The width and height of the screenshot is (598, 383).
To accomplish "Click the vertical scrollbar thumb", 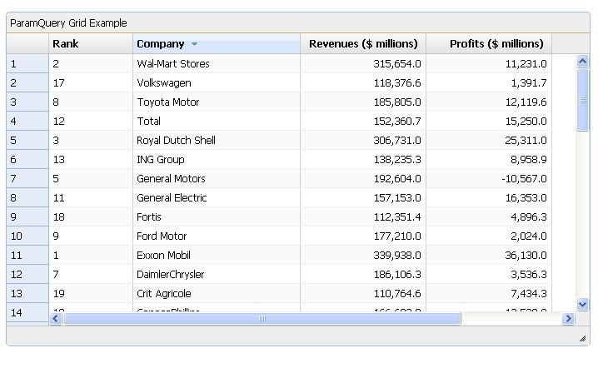I will (x=582, y=99).
